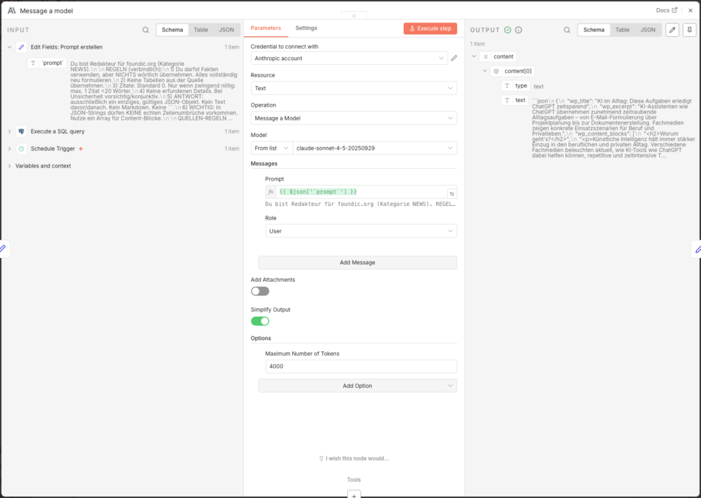Disable the Simplify Output toggle

(x=260, y=321)
